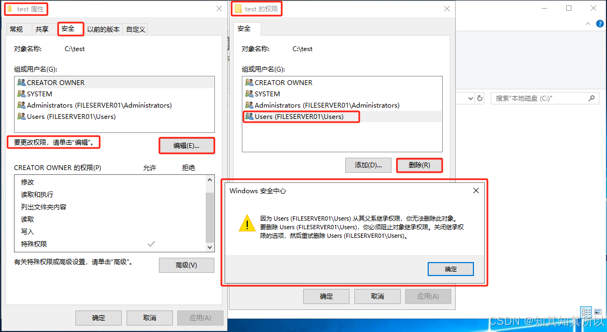Expand the address bar history dropdown
Image resolution: width=607 pixels, height=332 pixels.
(470, 98)
